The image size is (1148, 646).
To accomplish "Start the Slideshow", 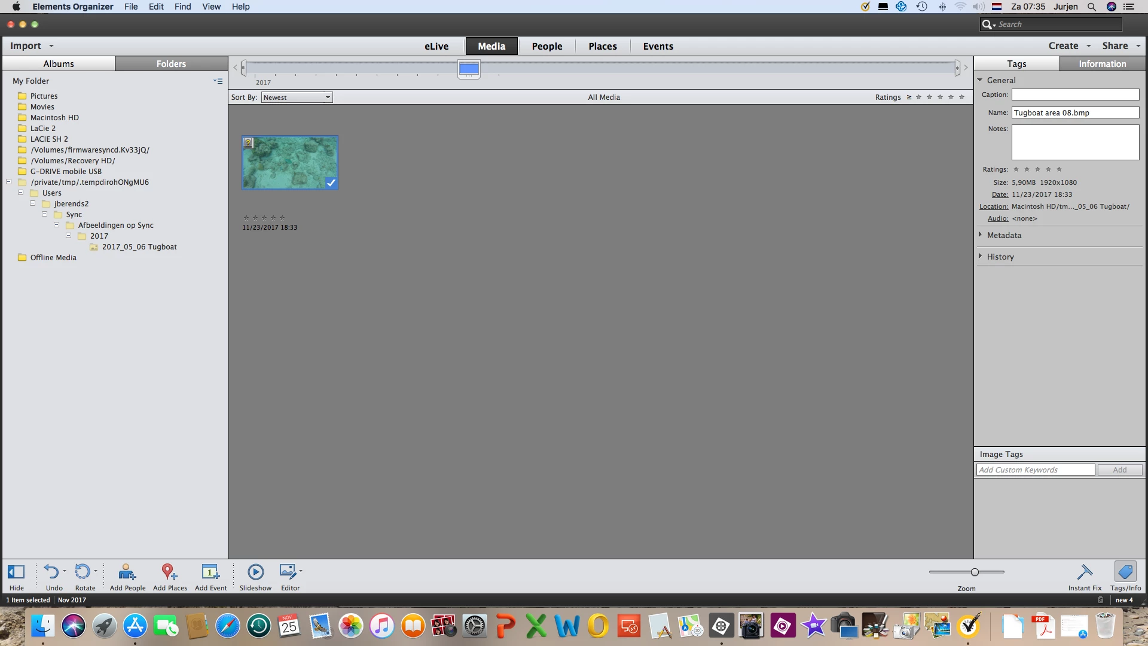I will pyautogui.click(x=255, y=572).
